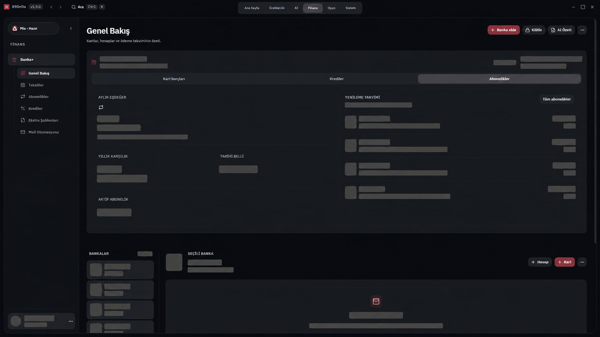Switch to the Krediler summary tab
The height and width of the screenshot is (337, 600).
[x=337, y=79]
